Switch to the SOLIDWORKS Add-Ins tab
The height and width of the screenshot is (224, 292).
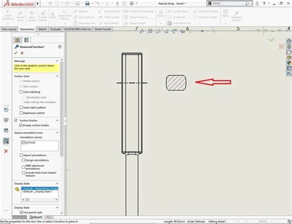(78, 29)
